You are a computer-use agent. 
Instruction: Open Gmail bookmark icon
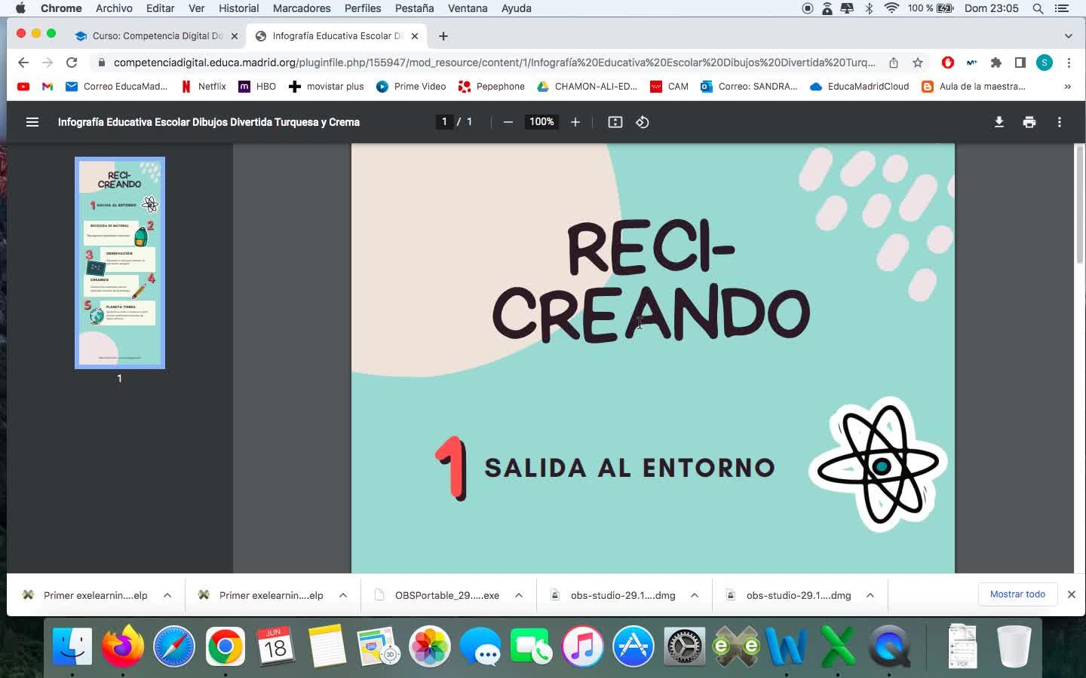48,87
